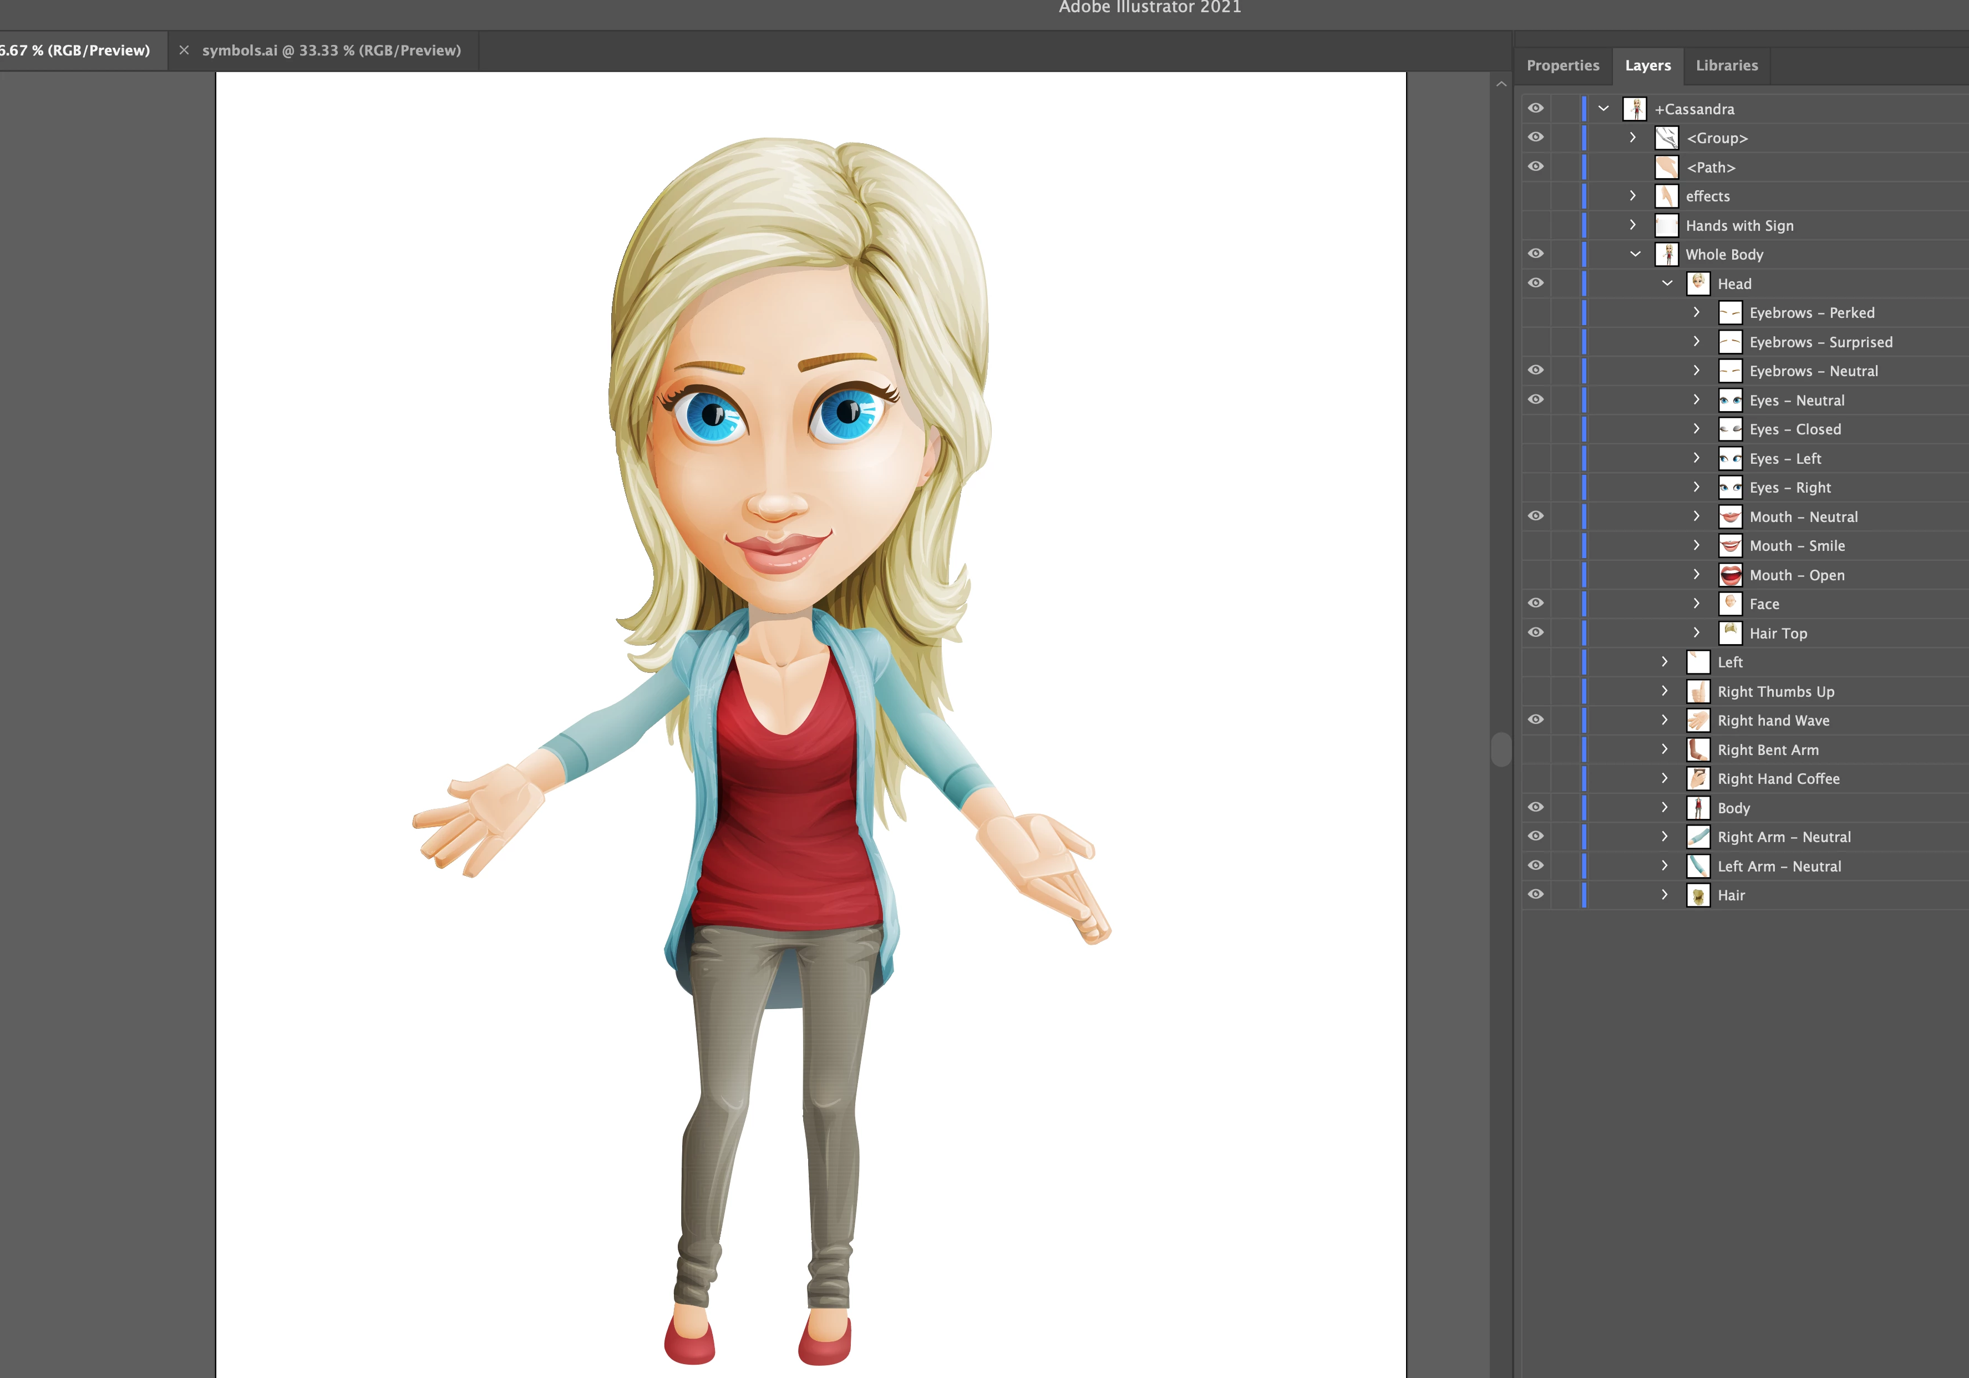This screenshot has height=1378, width=1969.
Task: Click the Hair Top layer thumbnail
Action: 1730,634
